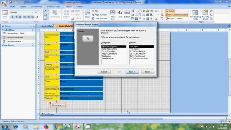Open the Home ribbon tab
Viewport: 231px width, 130px height.
tap(13, 6)
